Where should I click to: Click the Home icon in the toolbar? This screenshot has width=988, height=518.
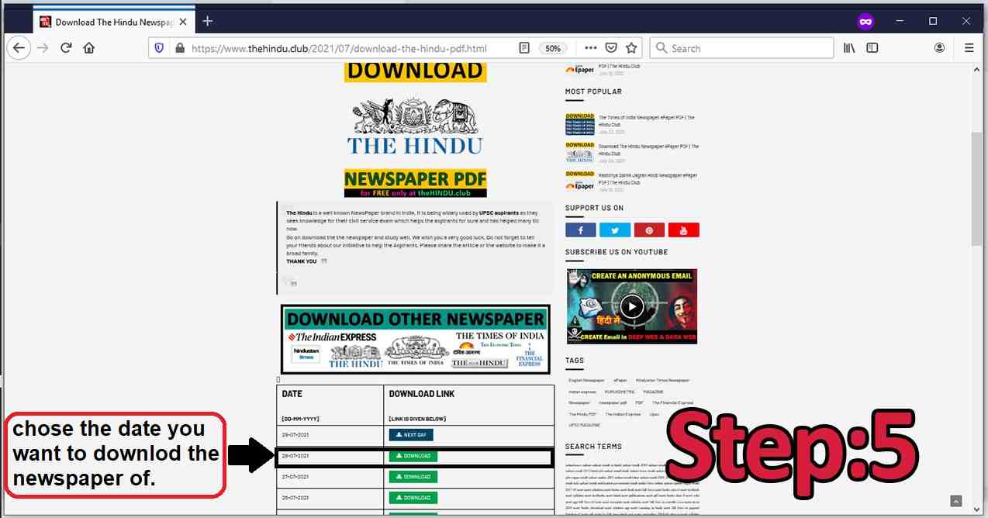point(88,47)
